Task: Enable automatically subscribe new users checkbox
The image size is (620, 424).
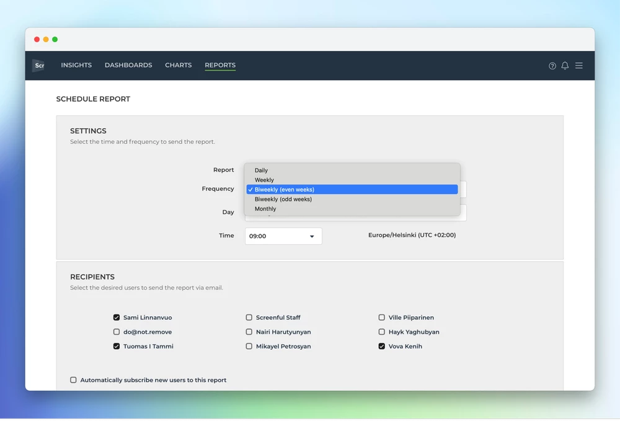Action: coord(73,380)
